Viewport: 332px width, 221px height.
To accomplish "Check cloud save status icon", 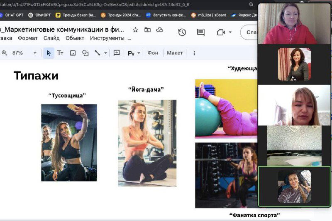I will (159, 30).
